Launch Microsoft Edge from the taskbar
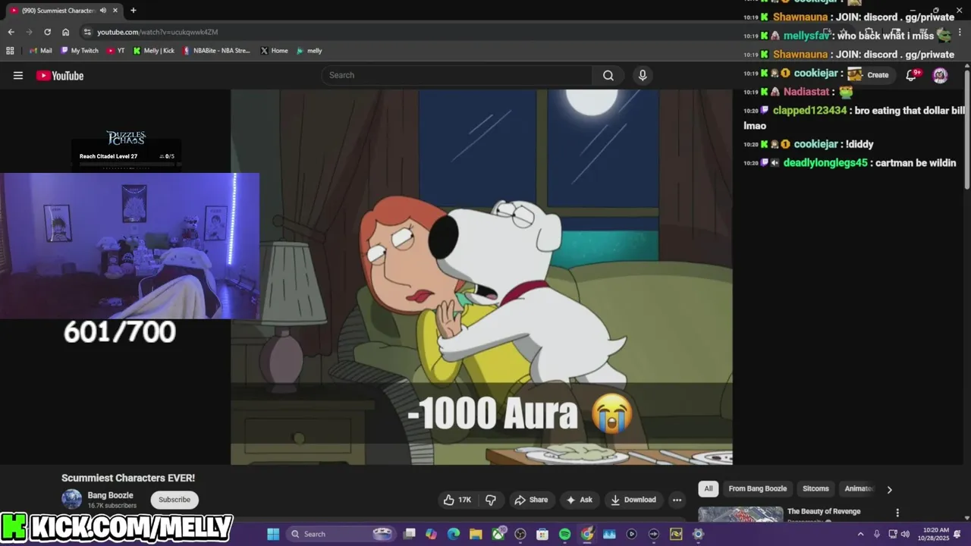Image resolution: width=971 pixels, height=546 pixels. coord(454,534)
